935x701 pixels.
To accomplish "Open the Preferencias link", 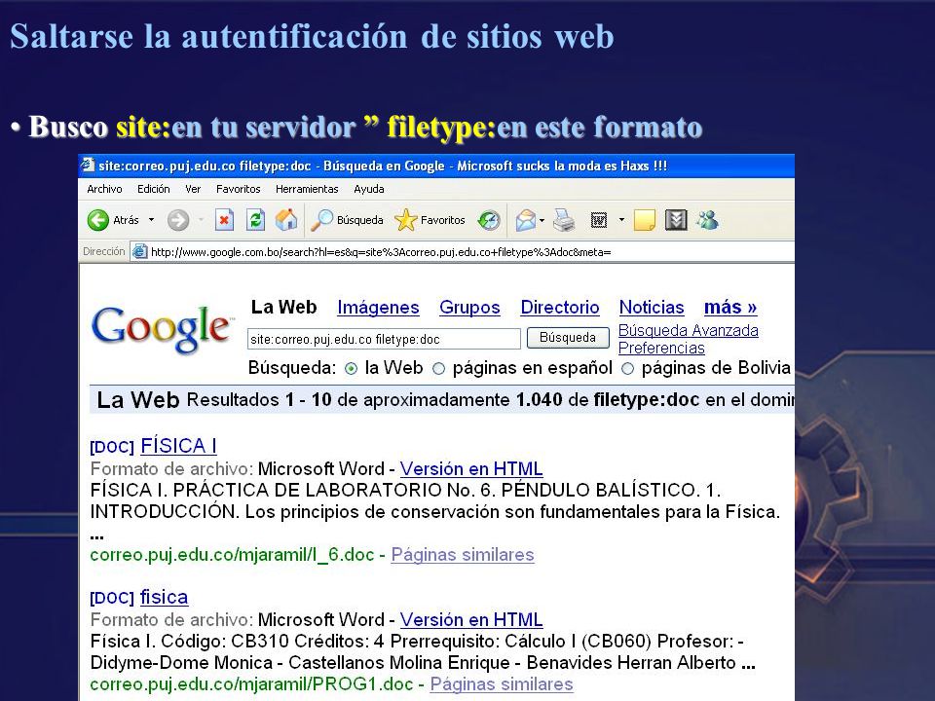I will pyautogui.click(x=661, y=348).
